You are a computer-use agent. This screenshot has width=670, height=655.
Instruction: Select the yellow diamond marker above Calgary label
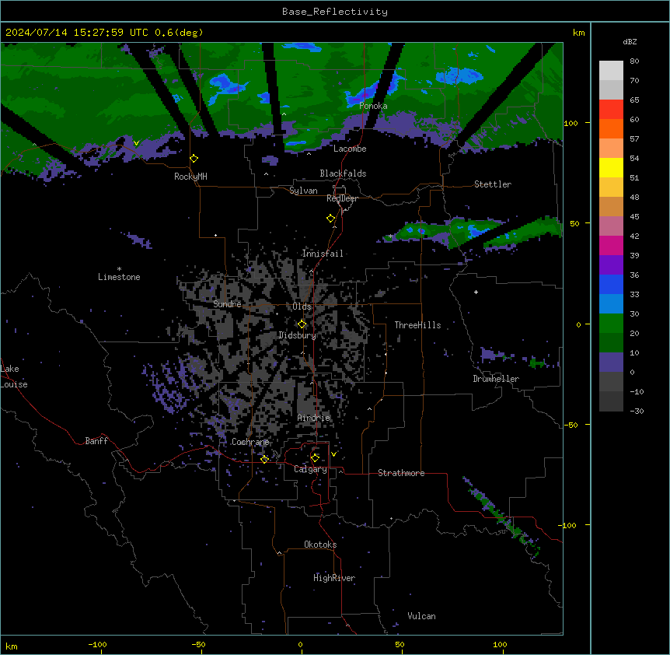click(315, 458)
